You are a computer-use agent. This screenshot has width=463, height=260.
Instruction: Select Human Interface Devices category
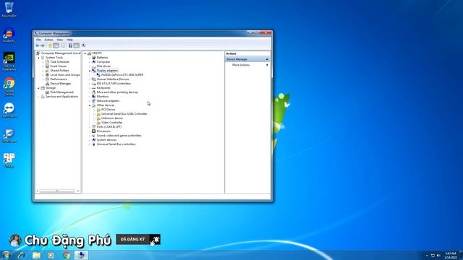coord(113,79)
